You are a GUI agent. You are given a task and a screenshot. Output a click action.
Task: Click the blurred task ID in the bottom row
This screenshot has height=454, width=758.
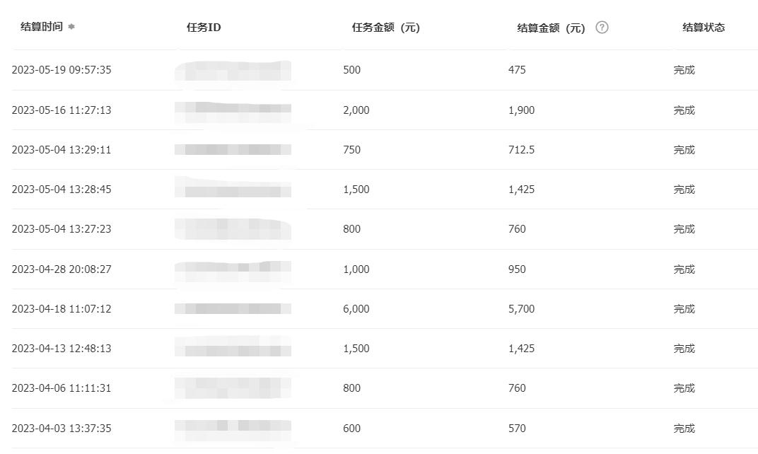click(233, 428)
